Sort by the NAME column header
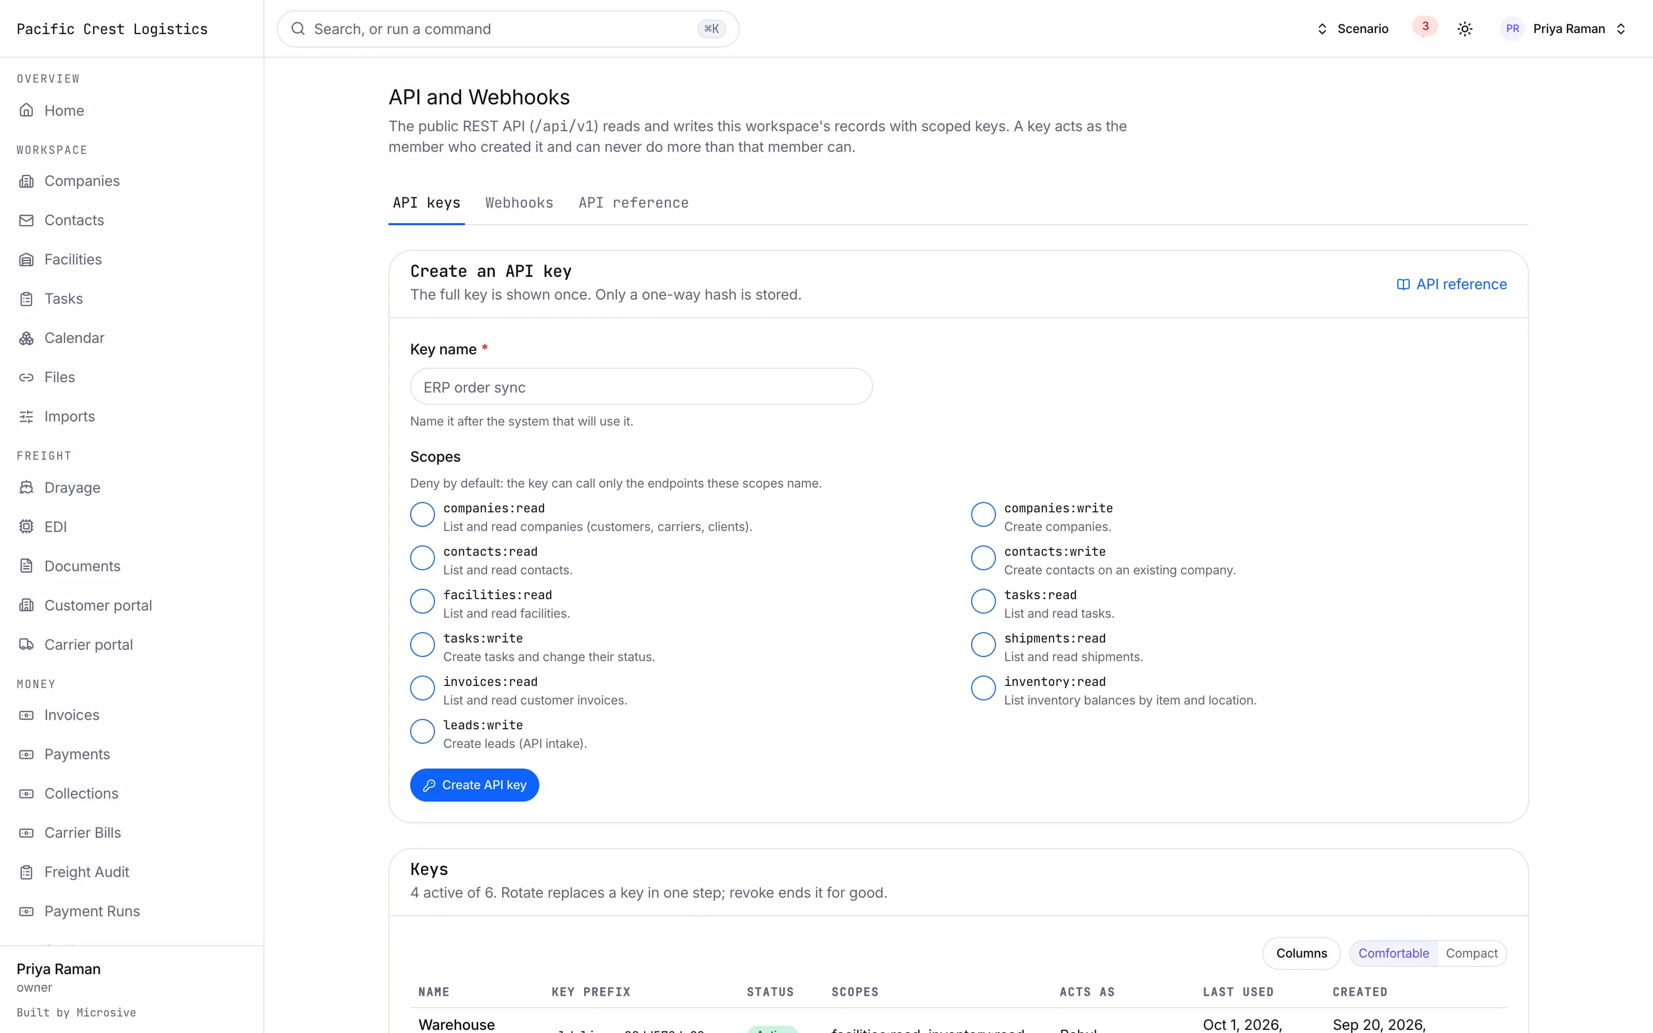The image size is (1653, 1033). (434, 992)
